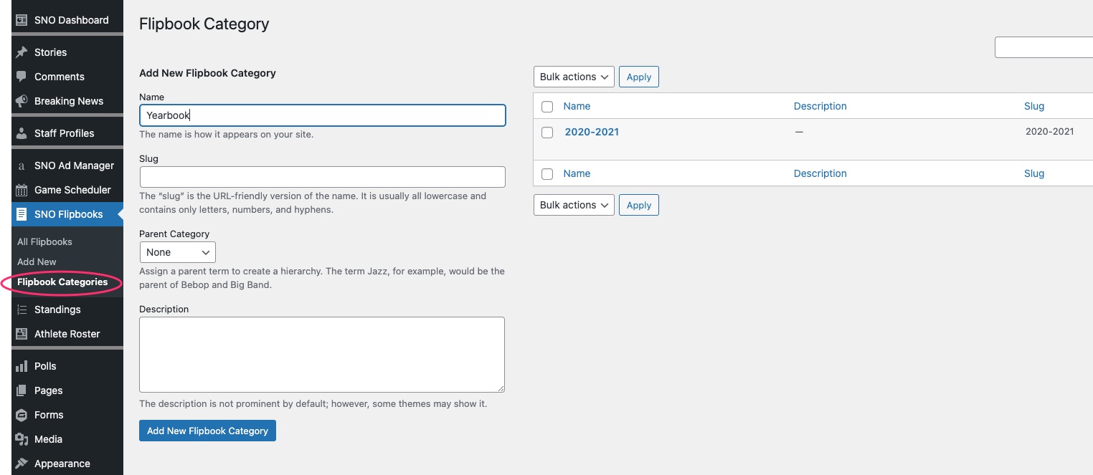The height and width of the screenshot is (475, 1093).
Task: Click the Pages icon in the sidebar
Action: (22, 390)
